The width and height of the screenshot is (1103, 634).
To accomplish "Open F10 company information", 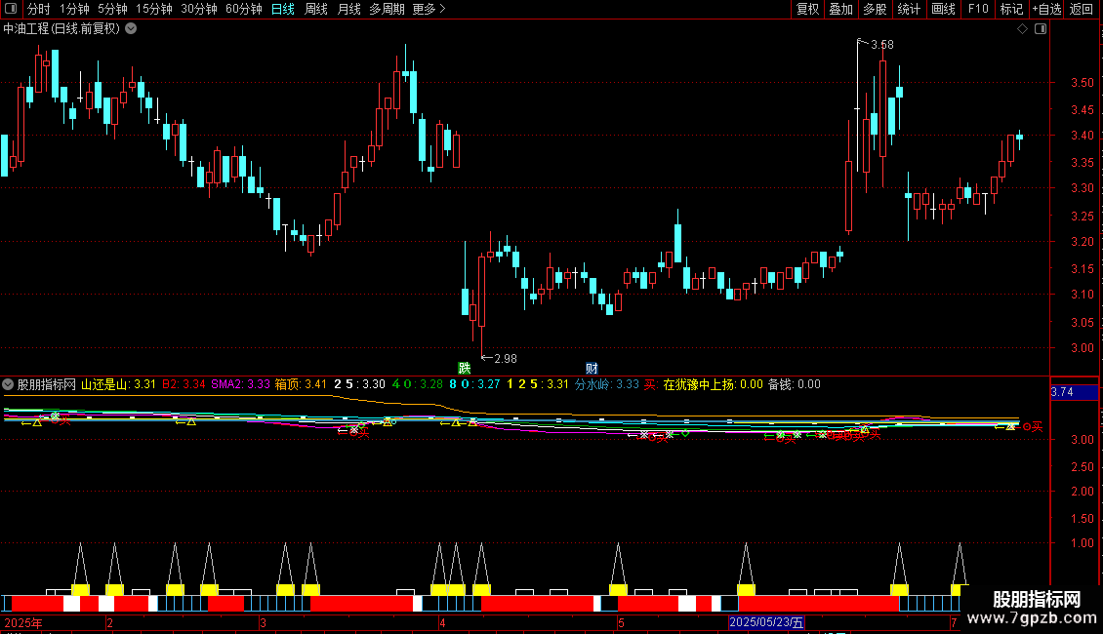I will (x=978, y=9).
